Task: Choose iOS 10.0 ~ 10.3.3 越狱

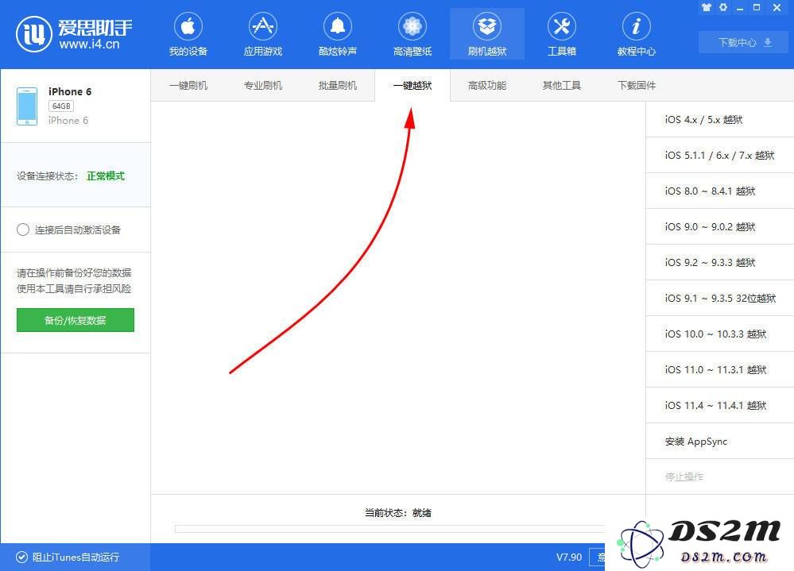Action: (x=720, y=334)
